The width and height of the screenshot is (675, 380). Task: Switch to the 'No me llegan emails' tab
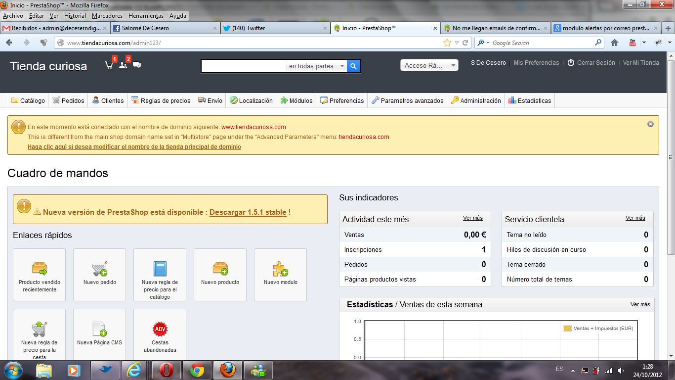click(496, 28)
